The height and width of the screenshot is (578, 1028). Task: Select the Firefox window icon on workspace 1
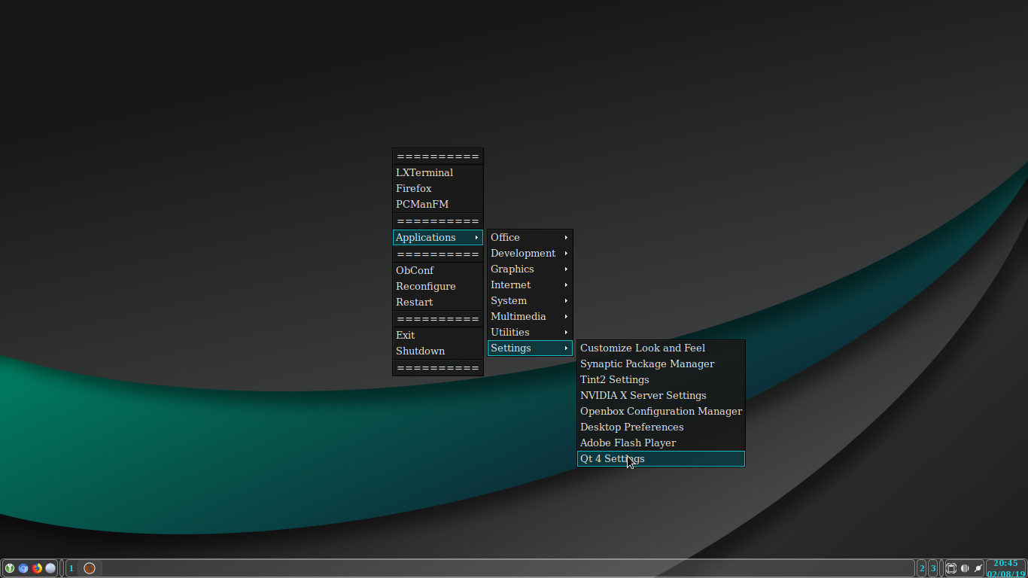coord(90,568)
